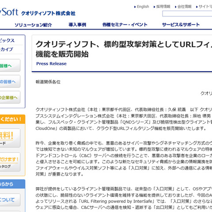The width and height of the screenshot is (212, 212).
Task: Click the カタログ banner button
Action: pos(10,162)
